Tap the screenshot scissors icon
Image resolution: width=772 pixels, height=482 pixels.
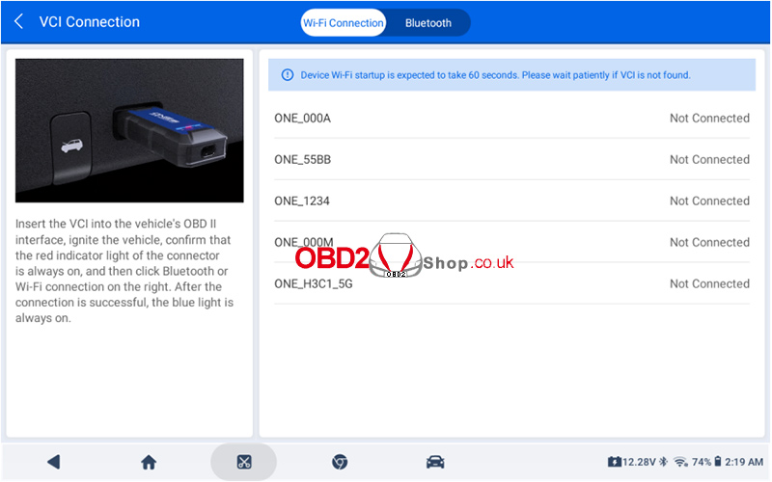pos(243,462)
